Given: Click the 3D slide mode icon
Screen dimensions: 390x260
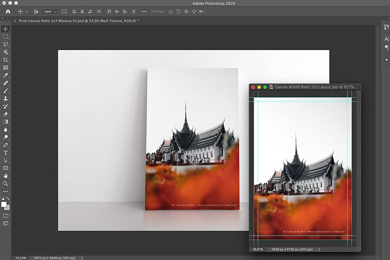Looking at the screenshot, I should (194, 11).
